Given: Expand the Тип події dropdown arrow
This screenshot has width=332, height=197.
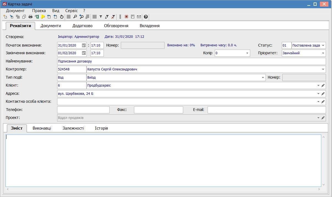Looking at the screenshot, I should click(263, 78).
